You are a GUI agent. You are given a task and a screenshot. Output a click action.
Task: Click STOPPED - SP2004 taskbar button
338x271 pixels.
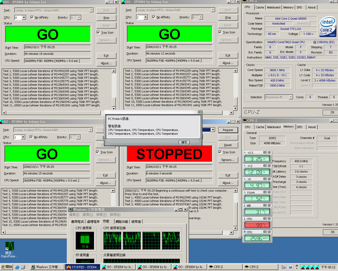[82, 267]
